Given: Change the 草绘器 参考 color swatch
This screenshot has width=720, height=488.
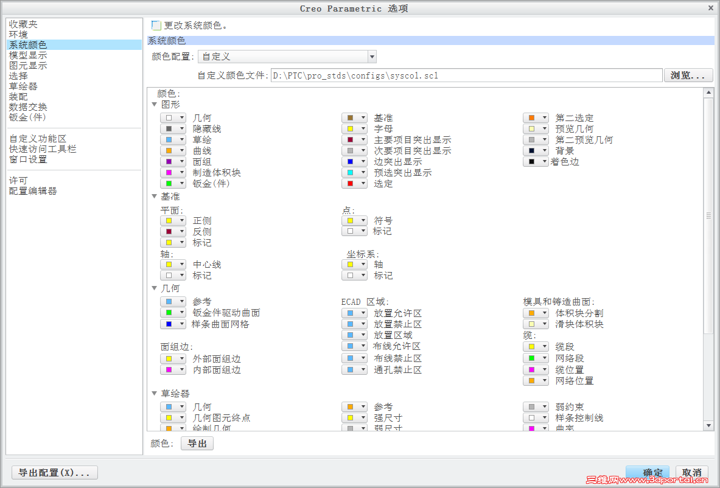Looking at the screenshot, I should coord(354,406).
